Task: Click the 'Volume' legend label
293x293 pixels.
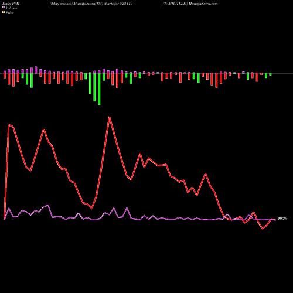Action: click(x=11, y=8)
